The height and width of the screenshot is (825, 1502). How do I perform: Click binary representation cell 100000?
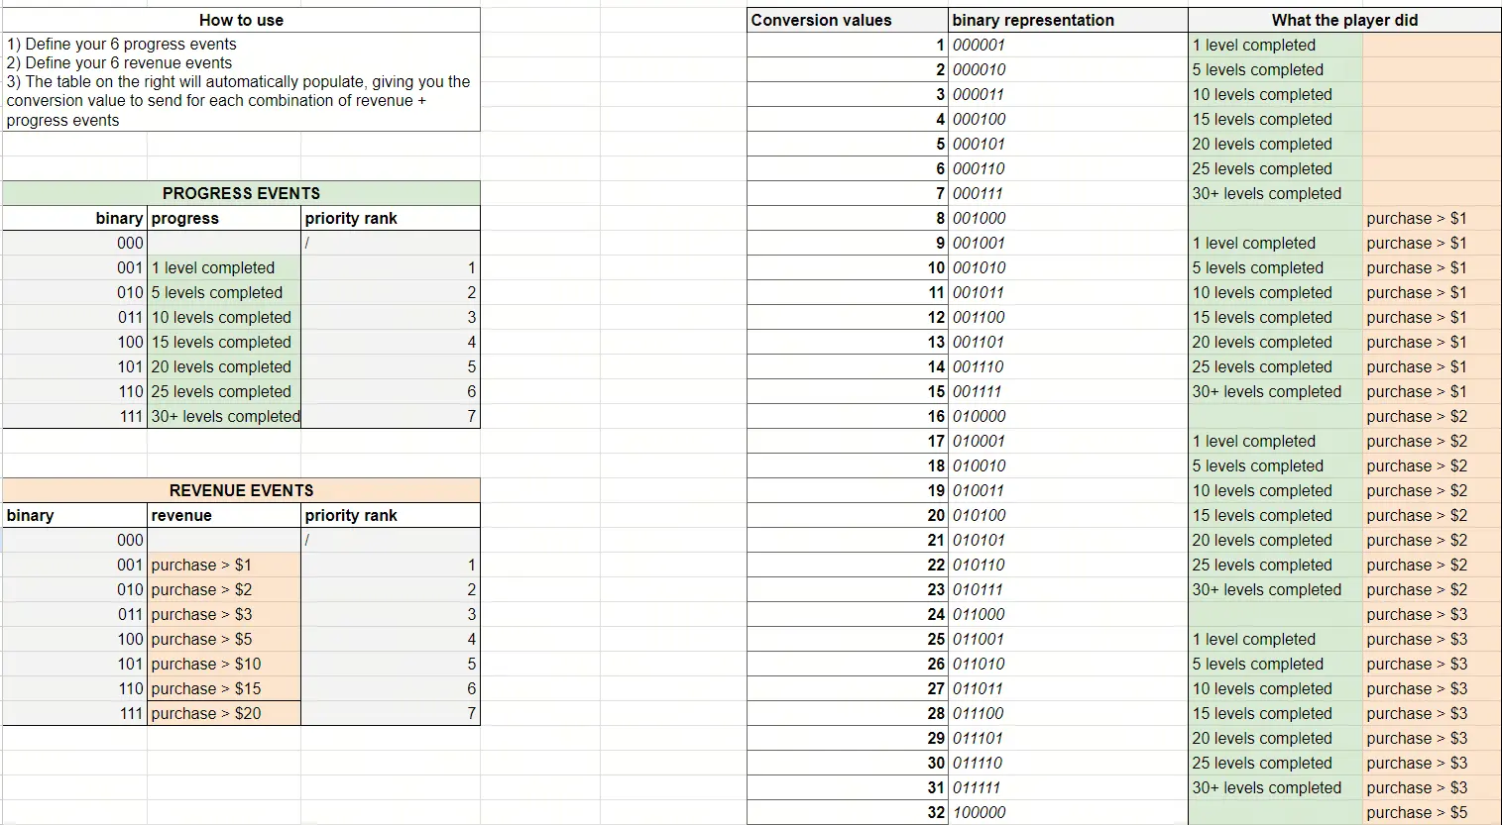[1067, 812]
